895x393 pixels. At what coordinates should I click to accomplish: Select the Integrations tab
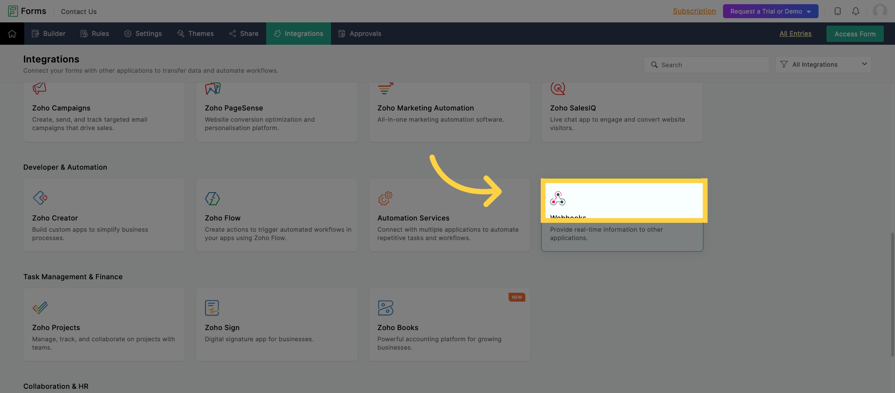pyautogui.click(x=298, y=34)
